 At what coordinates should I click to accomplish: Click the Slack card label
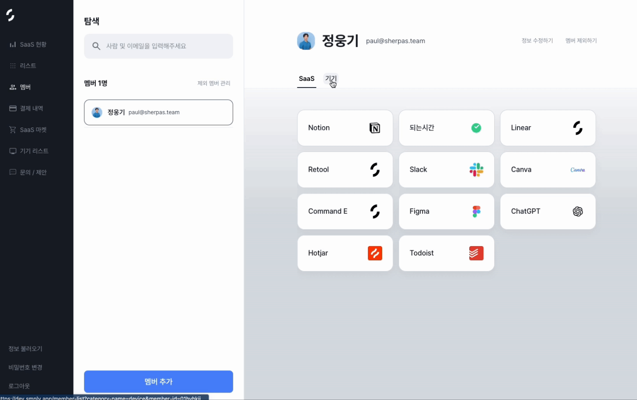click(418, 170)
